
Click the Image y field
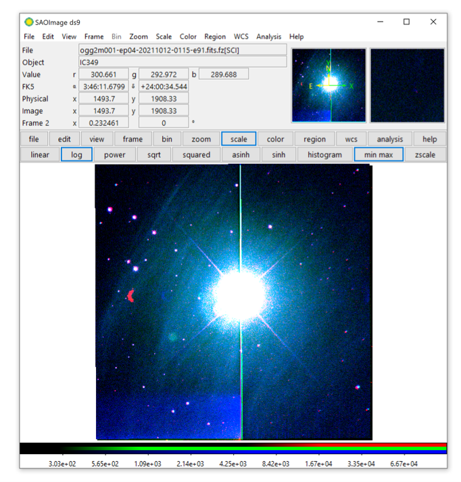click(164, 110)
